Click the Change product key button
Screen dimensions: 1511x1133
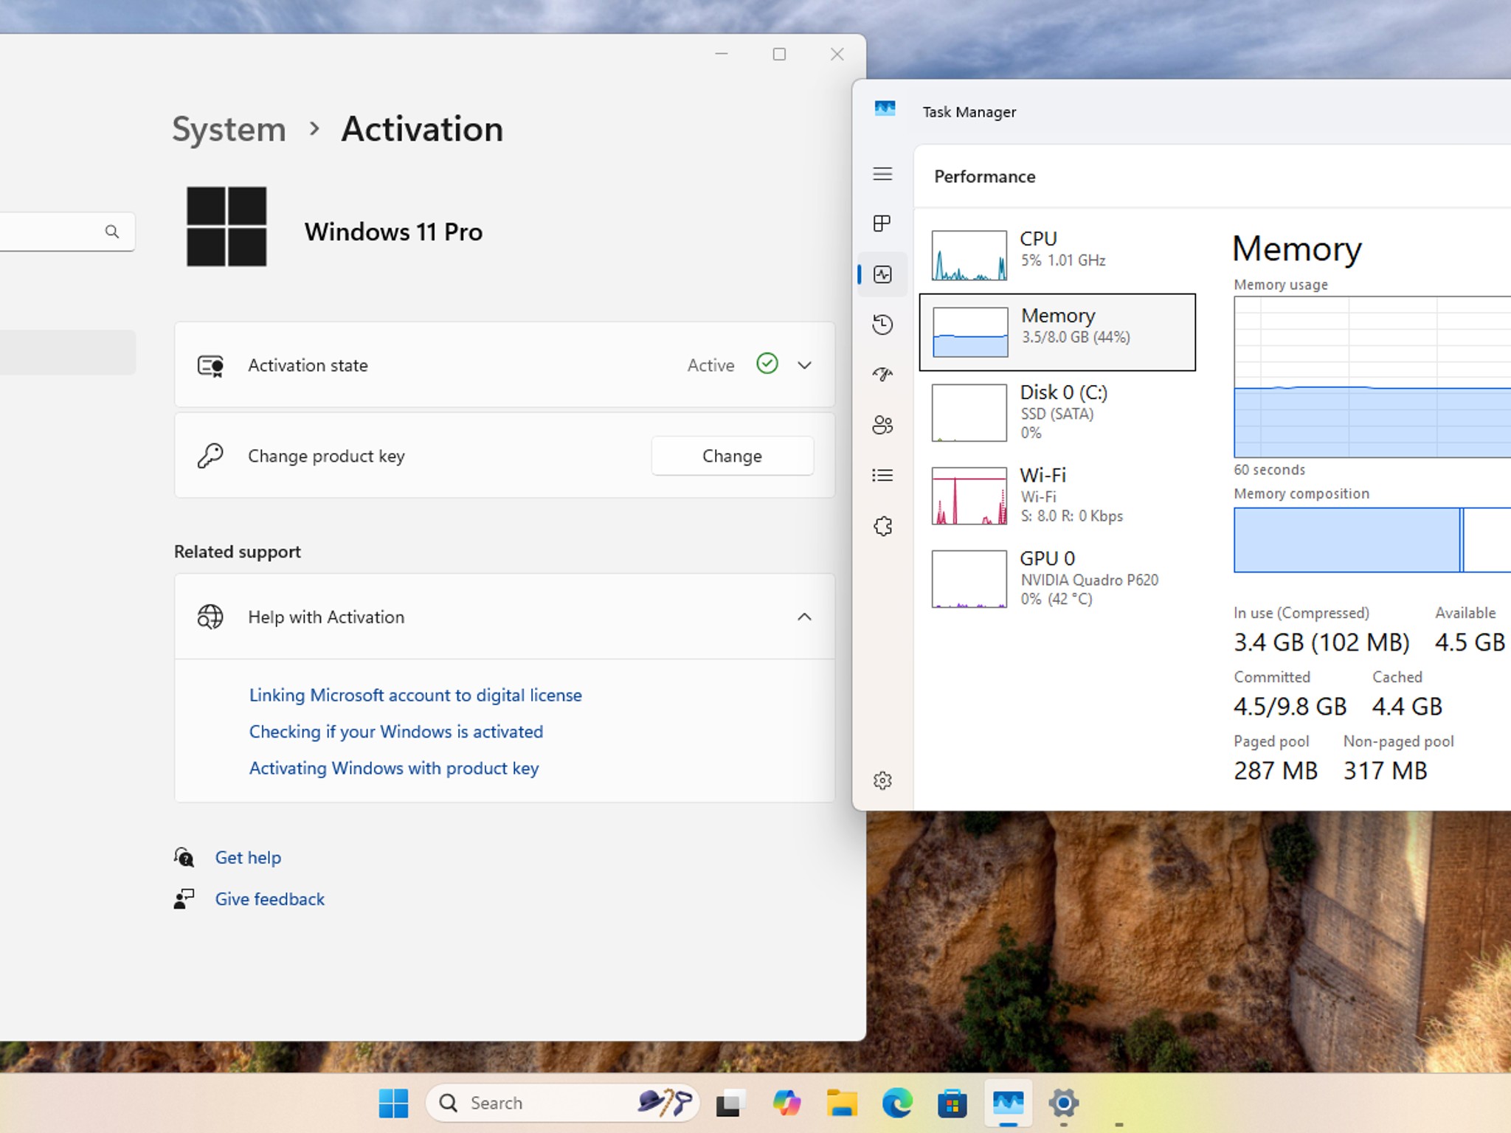732,456
